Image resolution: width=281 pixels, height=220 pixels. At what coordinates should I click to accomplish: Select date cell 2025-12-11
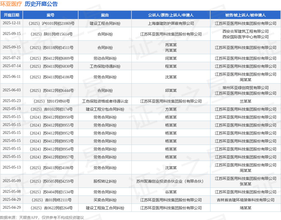(x=12, y=23)
